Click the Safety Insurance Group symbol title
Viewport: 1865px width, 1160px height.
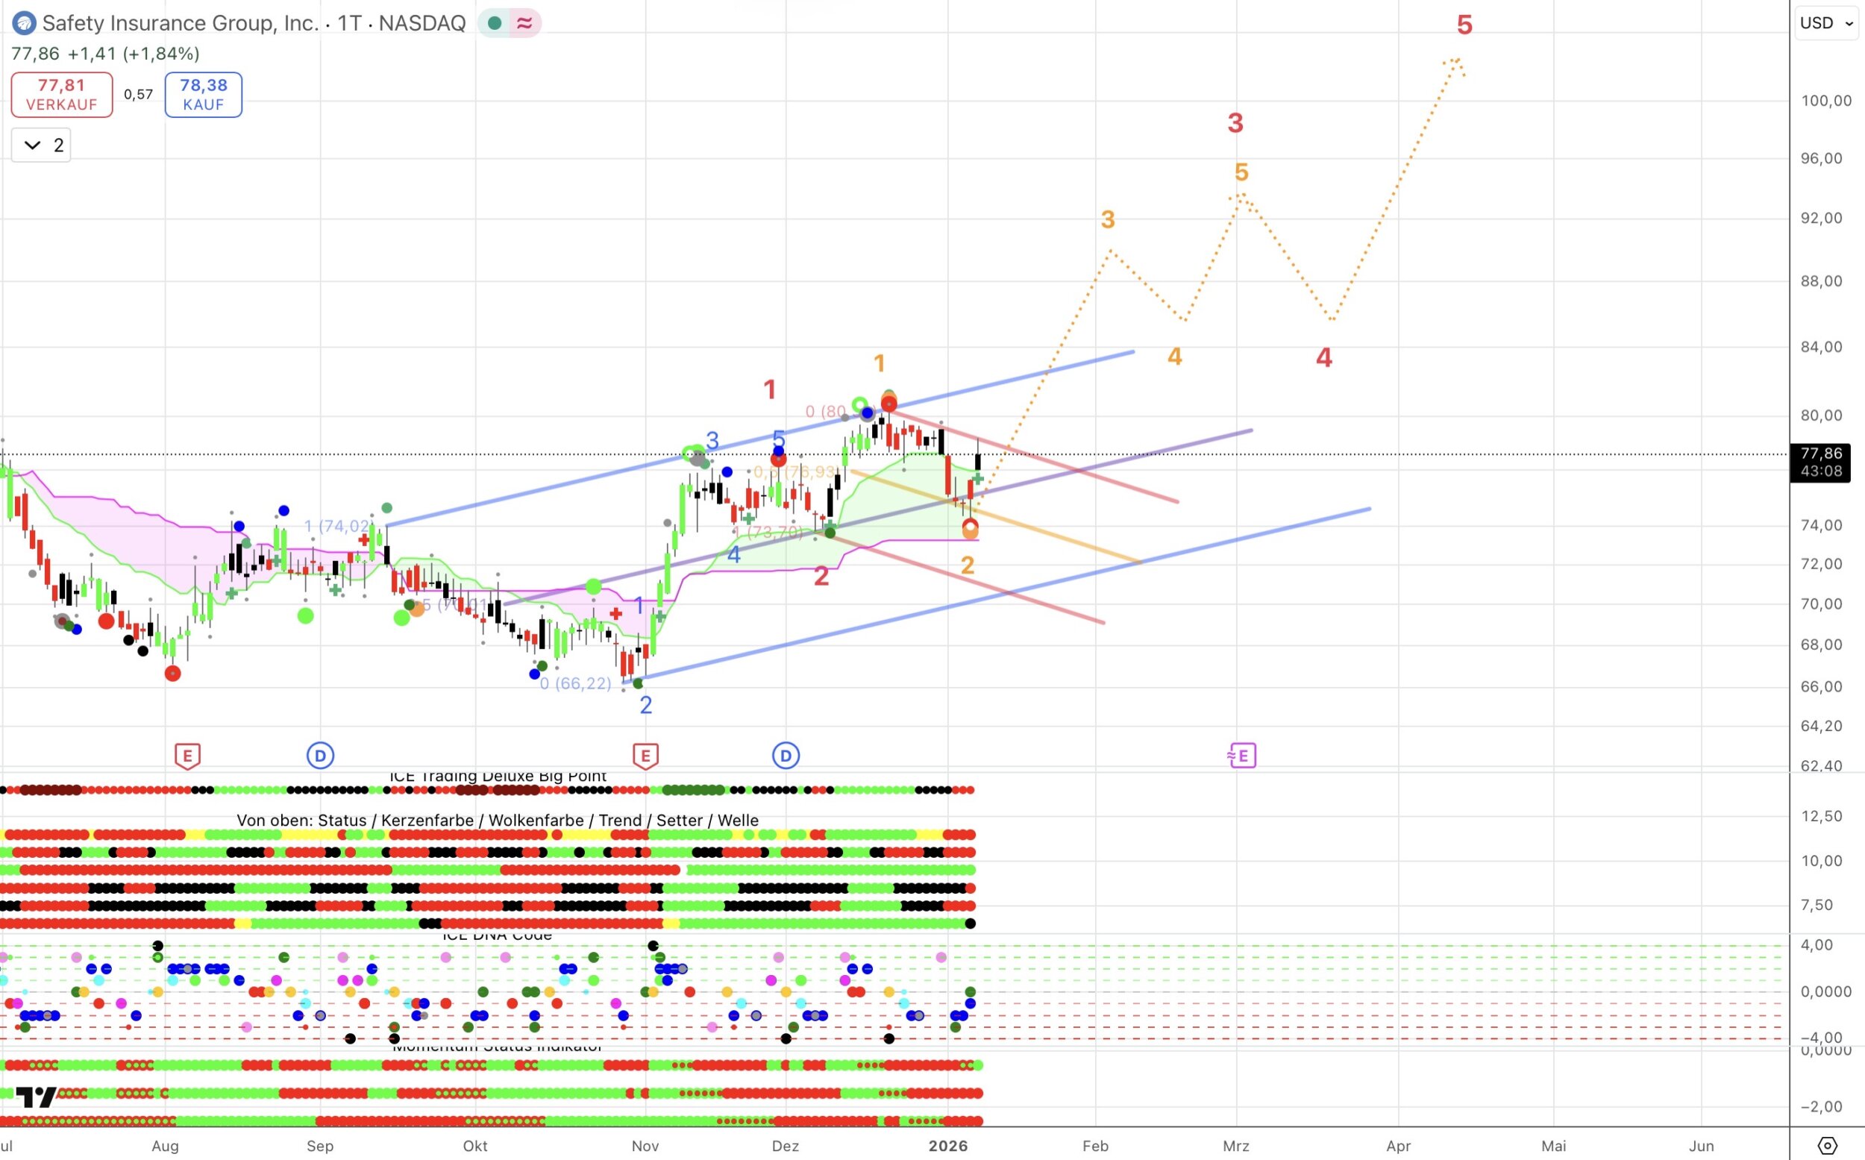tap(181, 23)
